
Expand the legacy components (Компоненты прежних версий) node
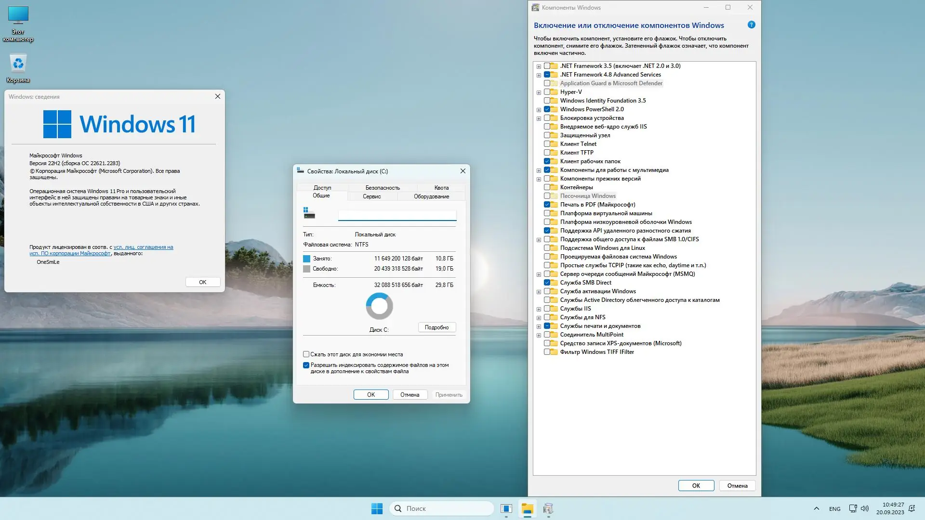539,179
